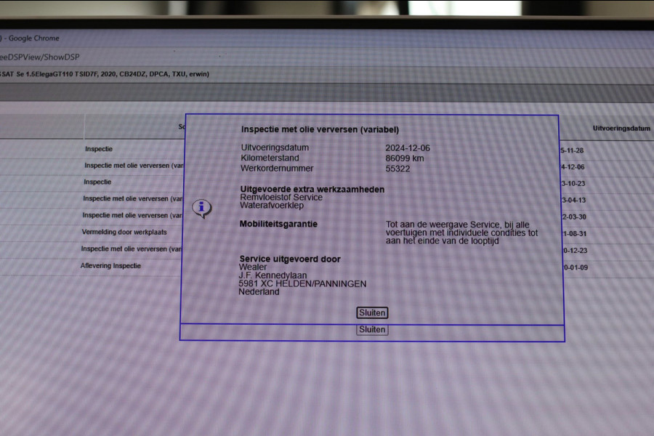Click the mileage value 86099 km

coord(405,158)
